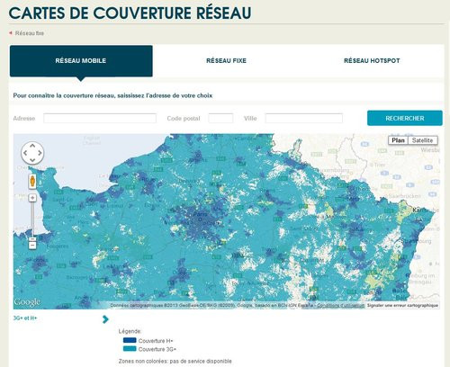Click the Cartes de couverture réseau heading
The height and width of the screenshot is (367, 450).
point(130,13)
